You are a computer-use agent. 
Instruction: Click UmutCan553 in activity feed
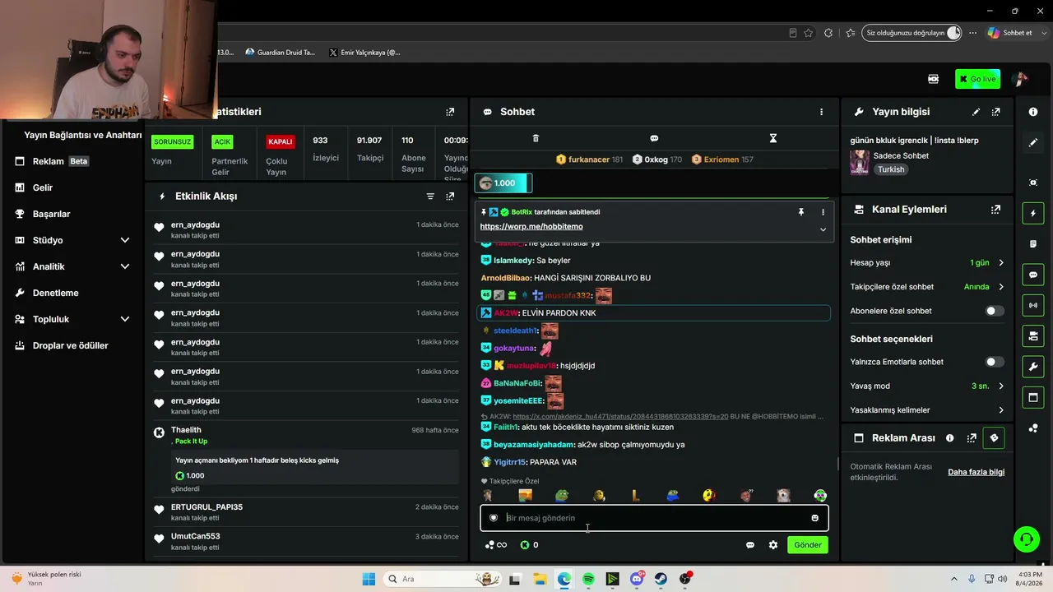tap(196, 537)
